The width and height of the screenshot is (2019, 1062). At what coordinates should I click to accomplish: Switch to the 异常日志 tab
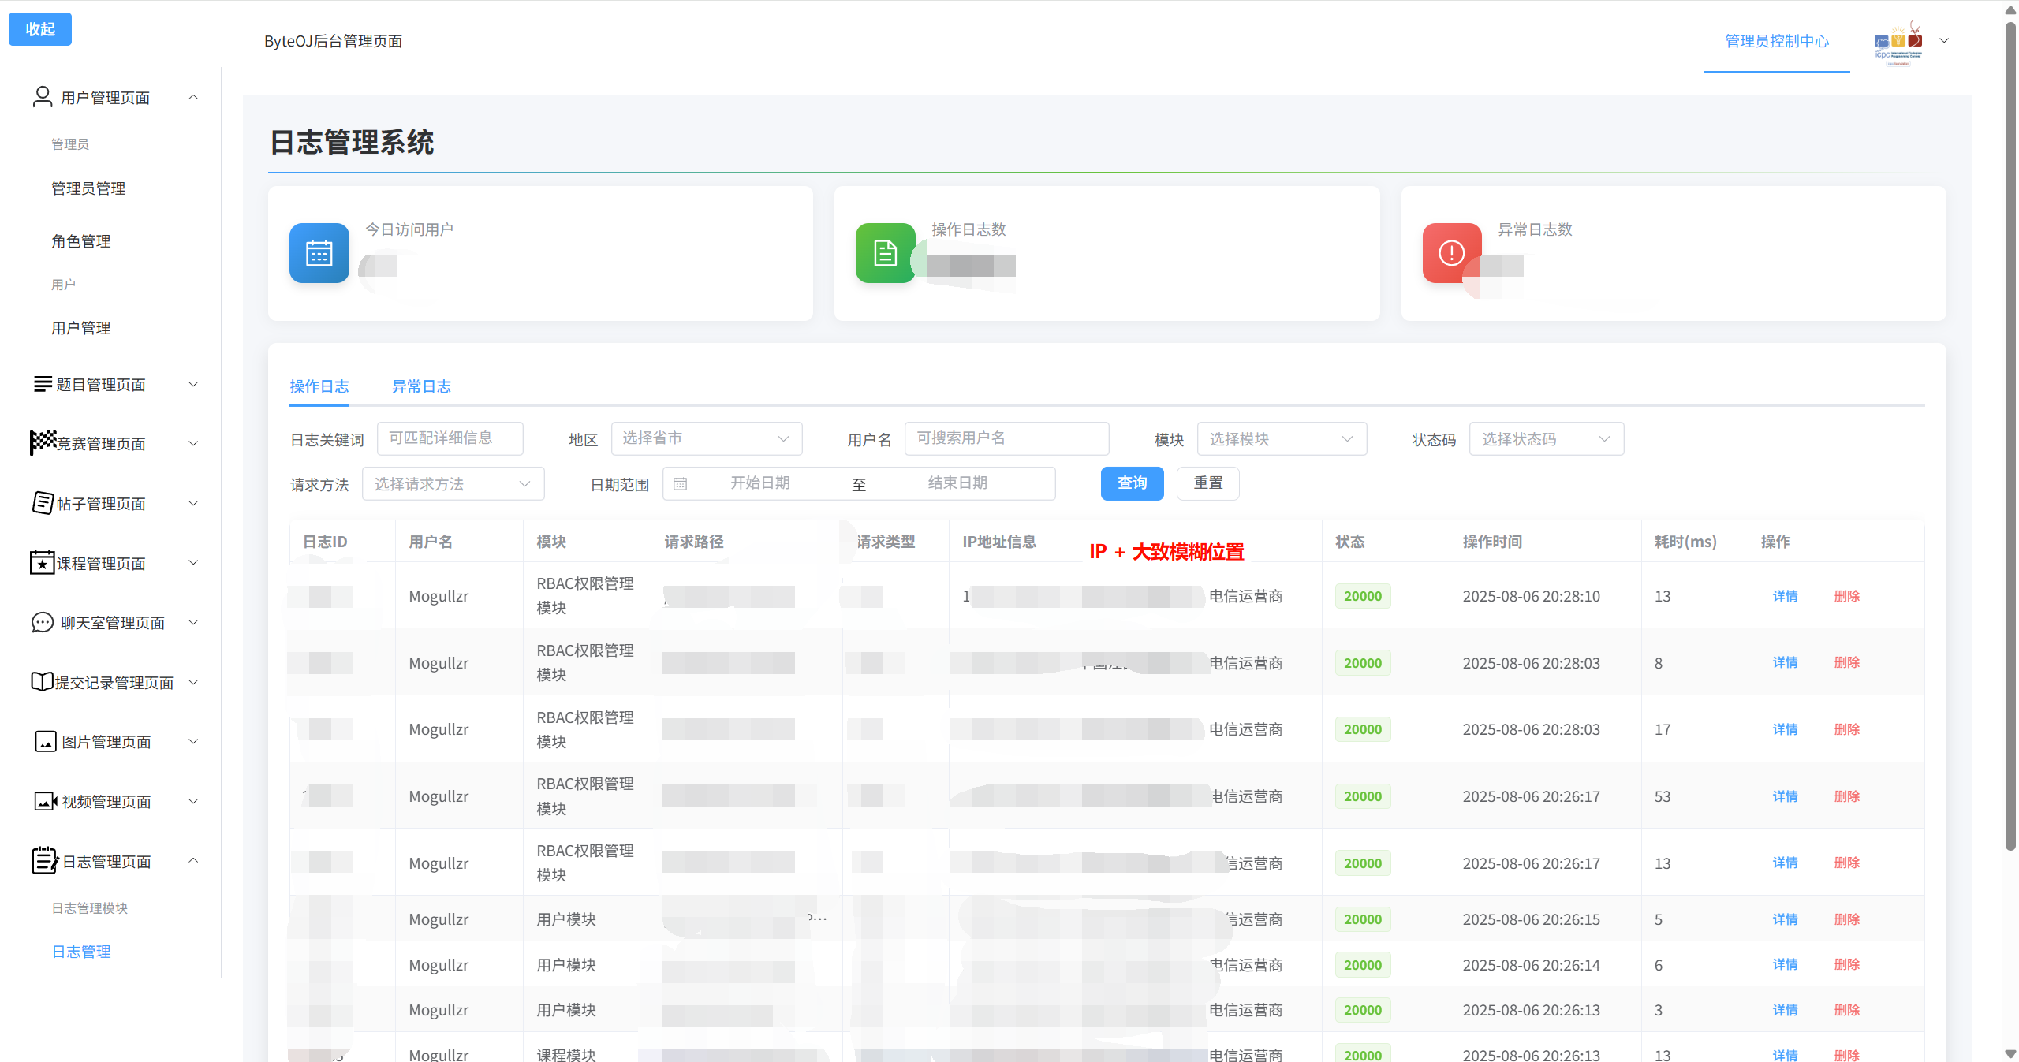pyautogui.click(x=421, y=386)
